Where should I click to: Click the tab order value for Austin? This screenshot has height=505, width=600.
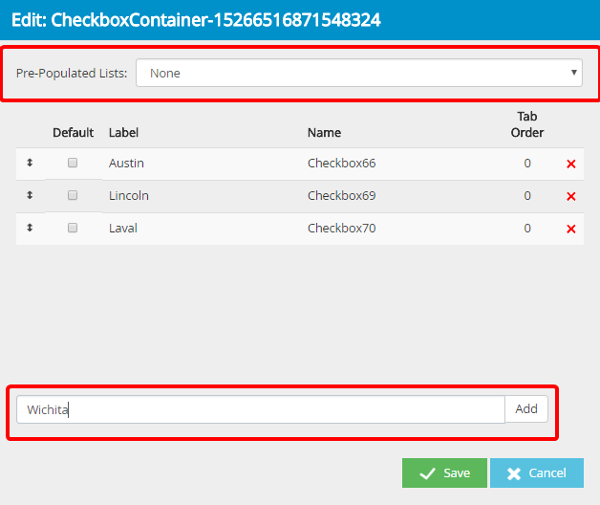pyautogui.click(x=527, y=164)
